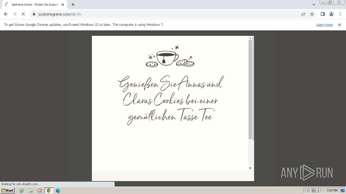Click the tea cup and cookies illustration

click(x=170, y=56)
